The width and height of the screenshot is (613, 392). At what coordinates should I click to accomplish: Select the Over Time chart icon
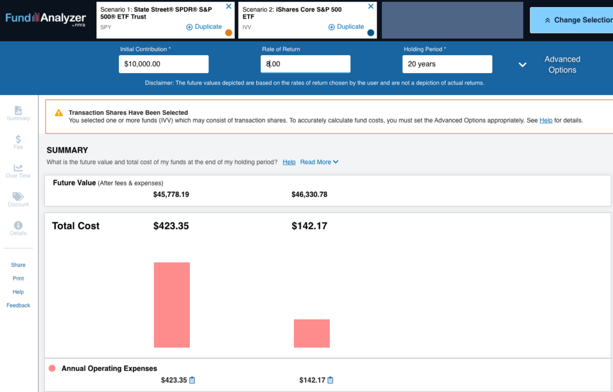coord(18,168)
